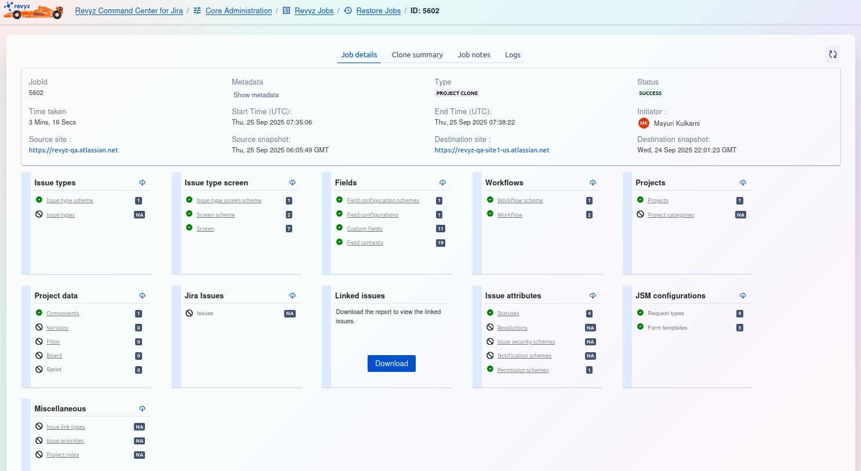Screen dimensions: 861x471
Task: Switch to the Clone summary tab
Action: [417, 55]
